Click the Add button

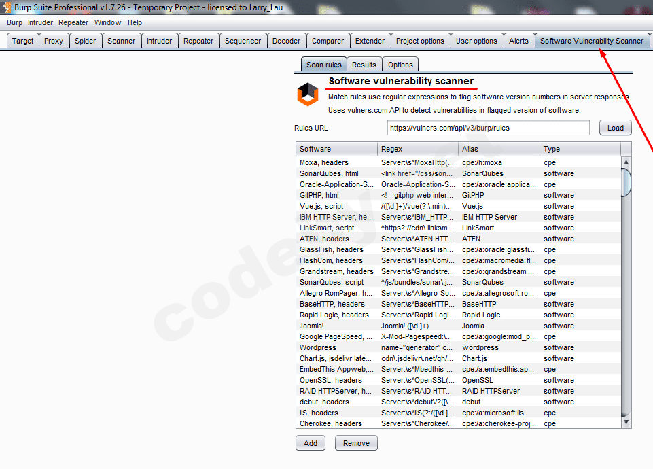tap(311, 443)
